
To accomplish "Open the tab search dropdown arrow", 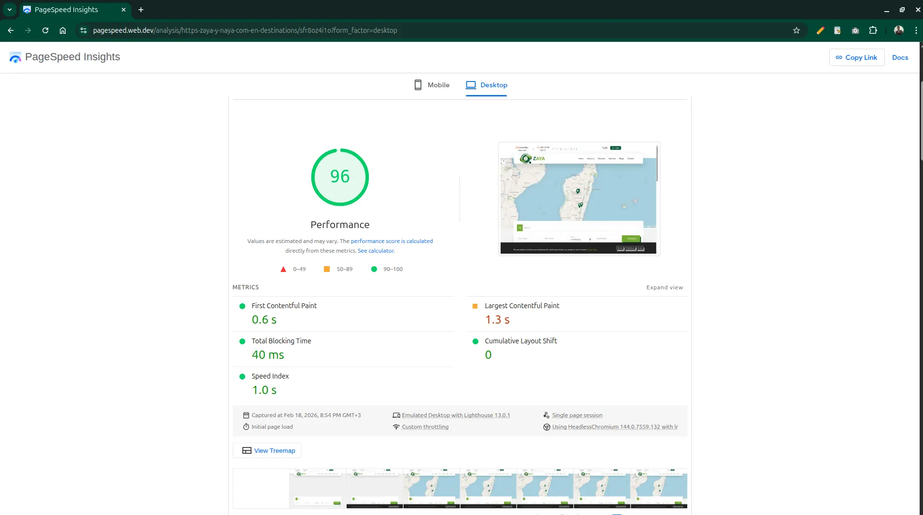I will [10, 10].
